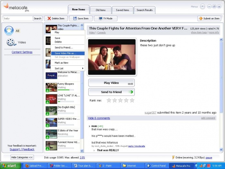The height and width of the screenshot is (169, 225).
Task: Select the Video film reel icon
Action: click(11, 42)
